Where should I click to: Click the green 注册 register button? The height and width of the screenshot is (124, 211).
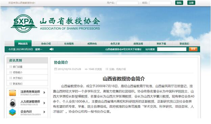pos(191,3)
